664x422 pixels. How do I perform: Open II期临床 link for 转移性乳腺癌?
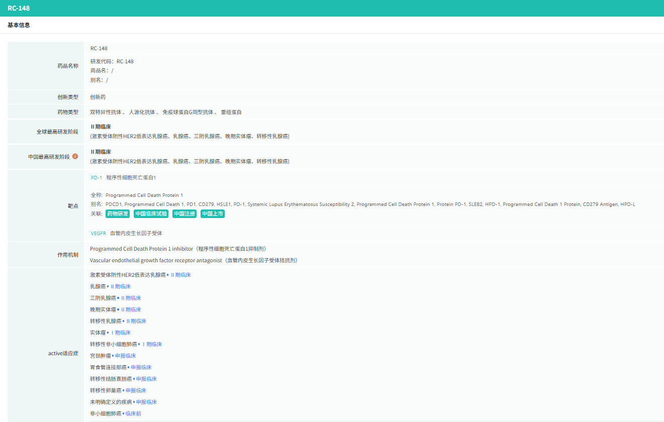[136, 322]
